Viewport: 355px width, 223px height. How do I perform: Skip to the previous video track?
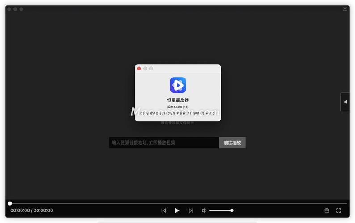click(164, 211)
